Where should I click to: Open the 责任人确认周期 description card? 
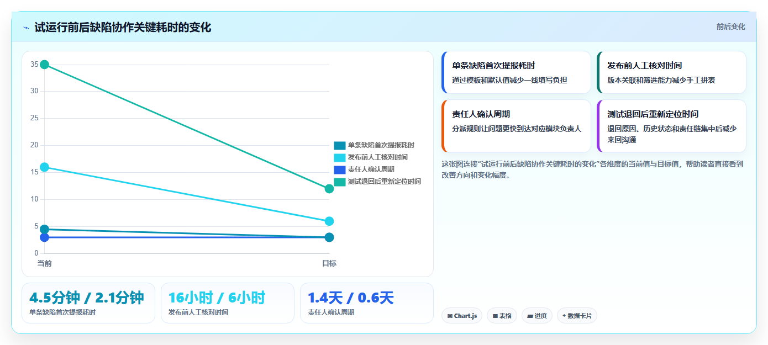pos(516,126)
